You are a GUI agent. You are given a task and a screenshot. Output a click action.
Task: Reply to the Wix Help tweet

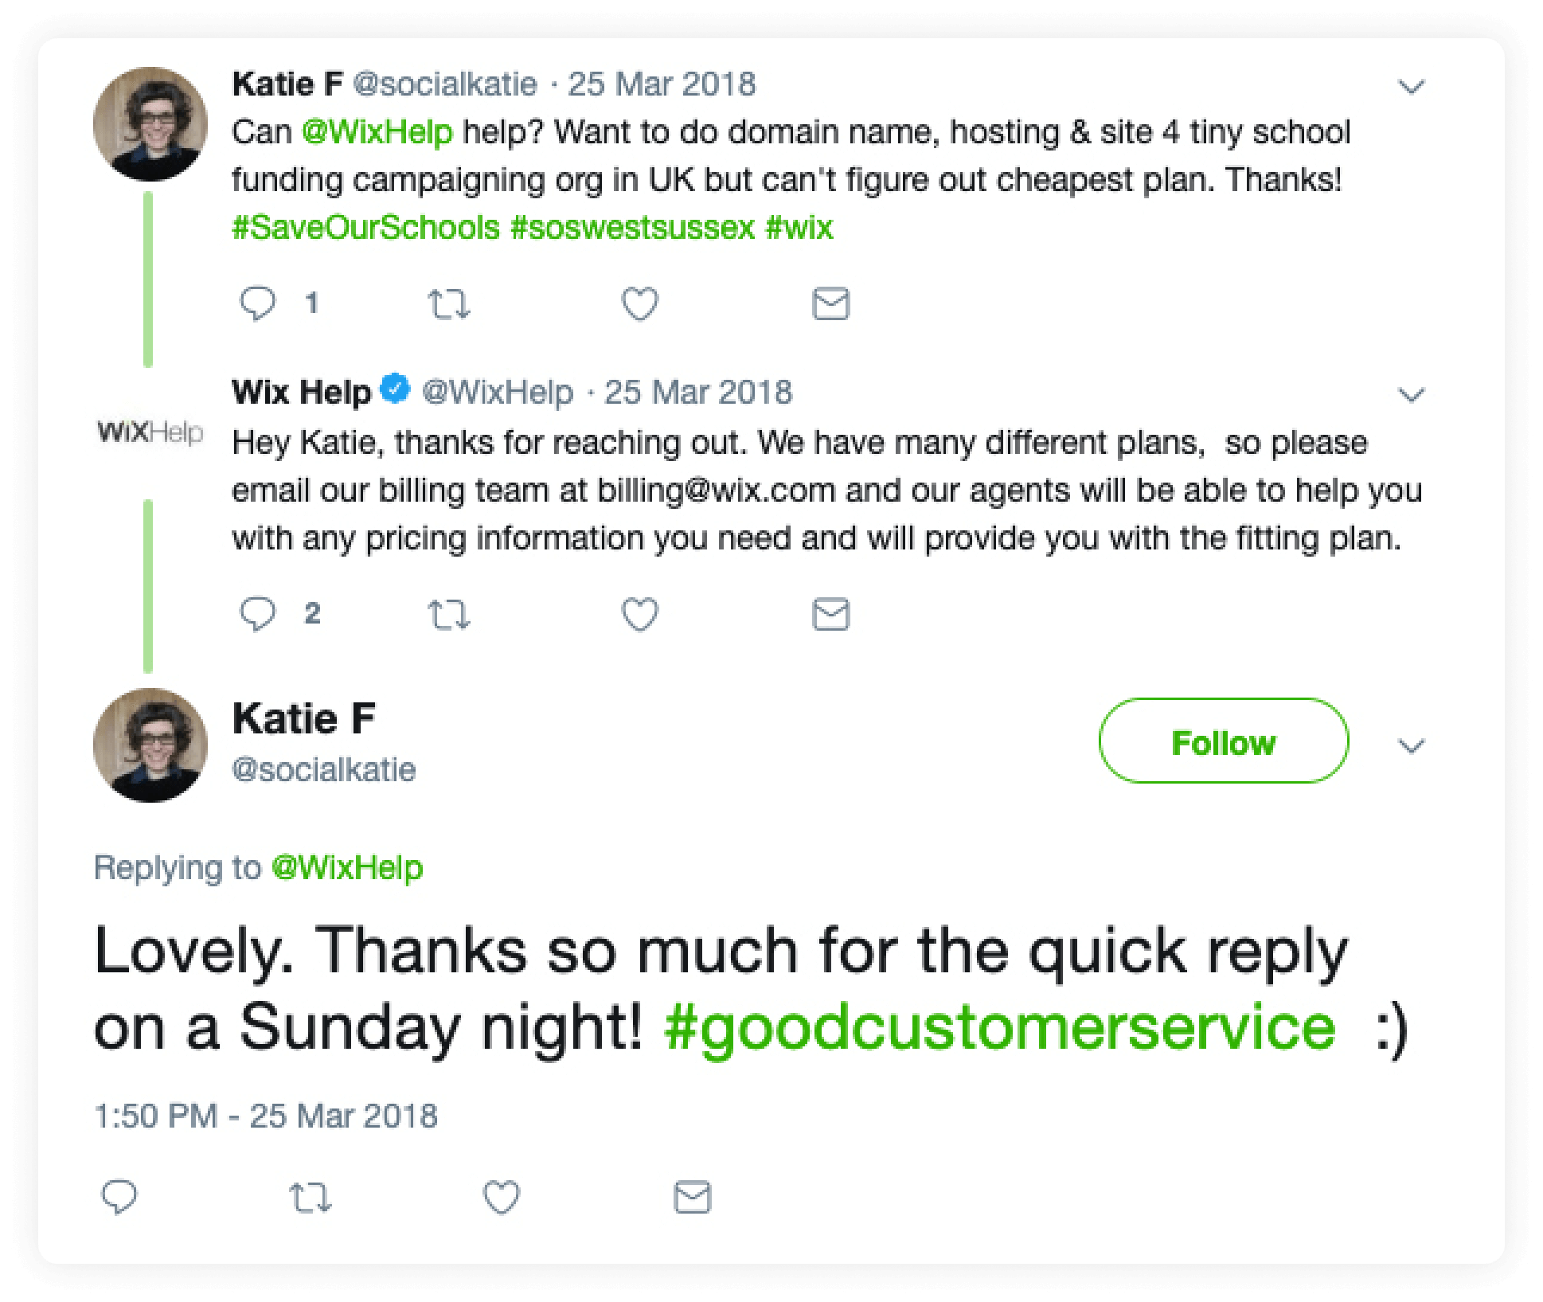(257, 614)
